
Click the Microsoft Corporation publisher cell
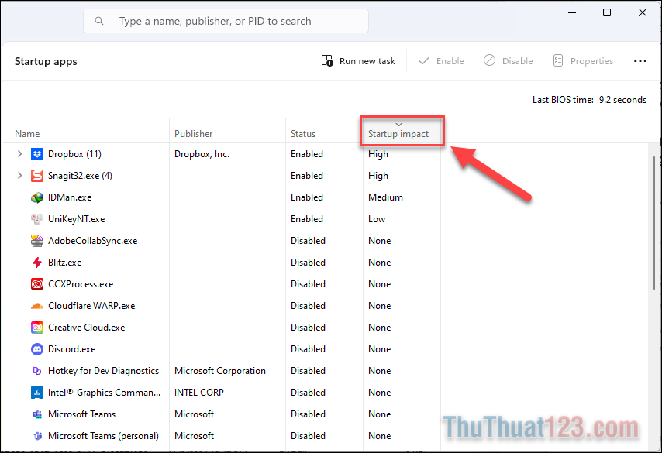click(220, 371)
